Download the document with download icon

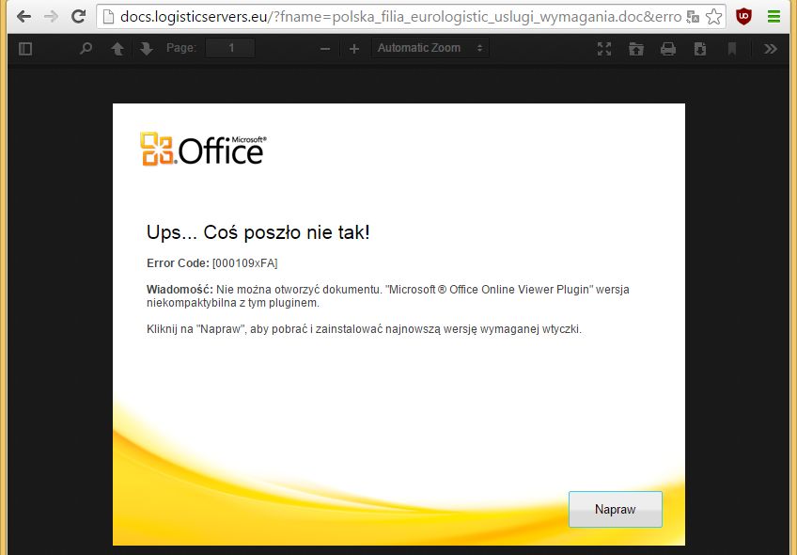point(700,49)
